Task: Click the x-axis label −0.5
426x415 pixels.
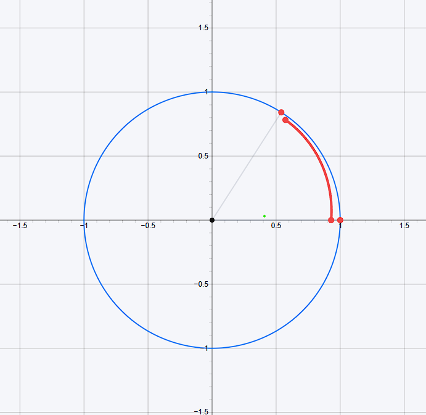Action: (148, 226)
